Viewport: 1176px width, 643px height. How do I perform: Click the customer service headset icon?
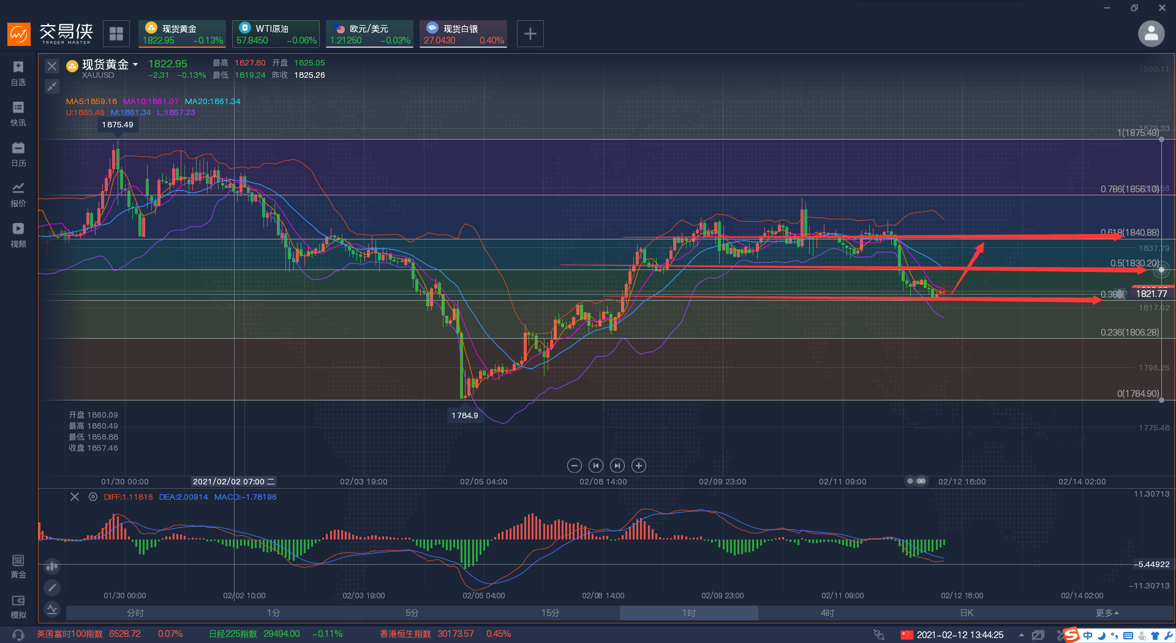(x=18, y=634)
